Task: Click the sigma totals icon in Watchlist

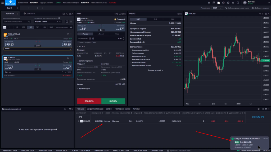Action: [67, 22]
